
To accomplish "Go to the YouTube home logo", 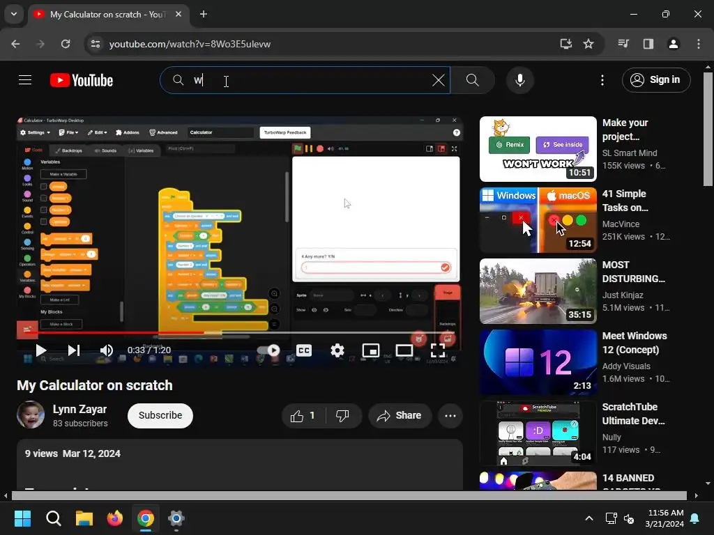I will point(82,81).
